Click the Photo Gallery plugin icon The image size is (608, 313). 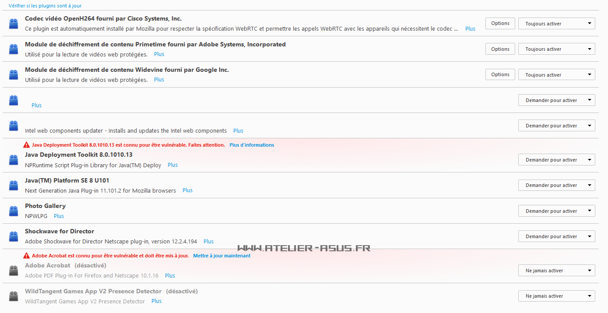pos(14,211)
